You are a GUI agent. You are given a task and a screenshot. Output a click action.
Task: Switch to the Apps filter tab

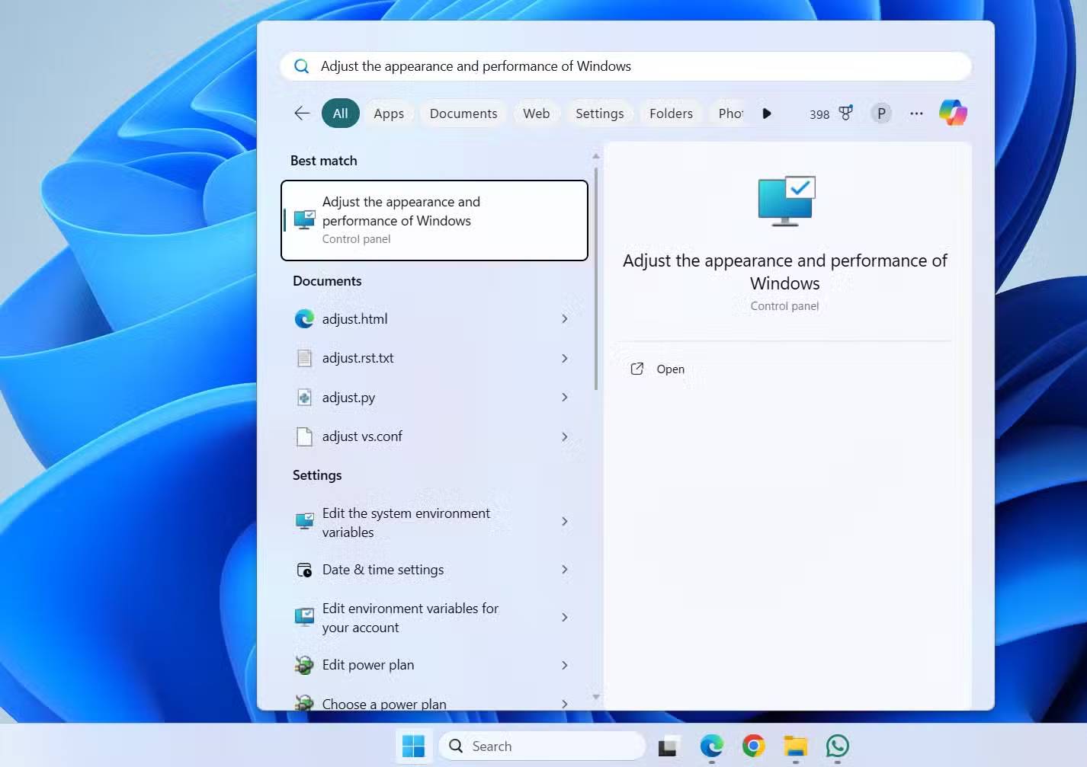389,113
